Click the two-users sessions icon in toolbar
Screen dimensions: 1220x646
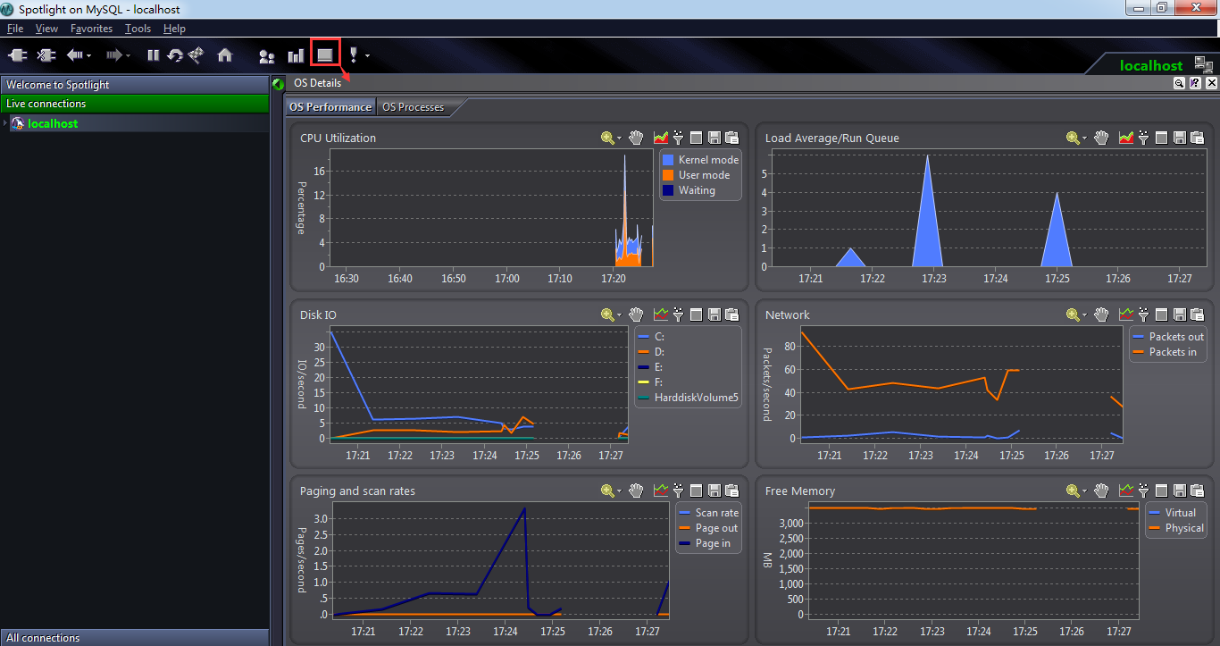[x=266, y=55]
